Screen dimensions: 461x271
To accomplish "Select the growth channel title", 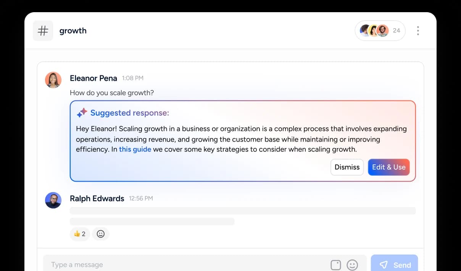I will 73,30.
